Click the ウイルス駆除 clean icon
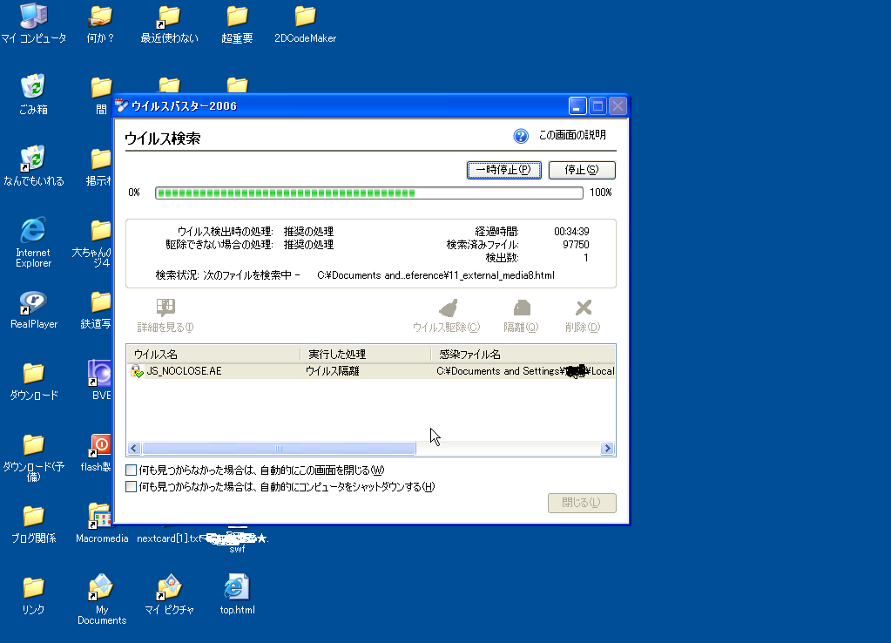 (449, 308)
